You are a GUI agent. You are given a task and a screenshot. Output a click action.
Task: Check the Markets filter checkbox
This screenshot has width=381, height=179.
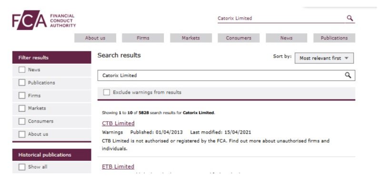point(22,109)
